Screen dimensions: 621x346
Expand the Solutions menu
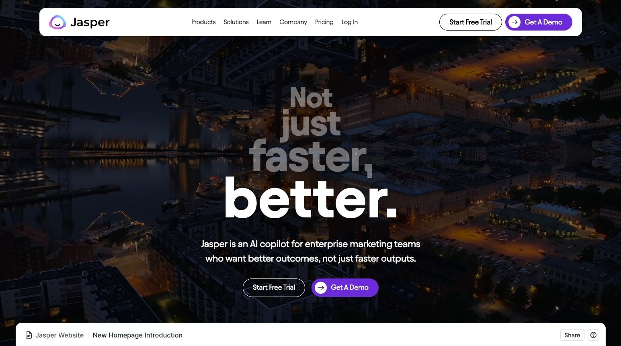coord(236,22)
